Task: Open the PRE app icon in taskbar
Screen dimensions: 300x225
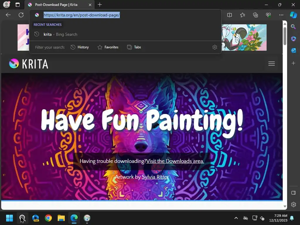Action: (35, 218)
